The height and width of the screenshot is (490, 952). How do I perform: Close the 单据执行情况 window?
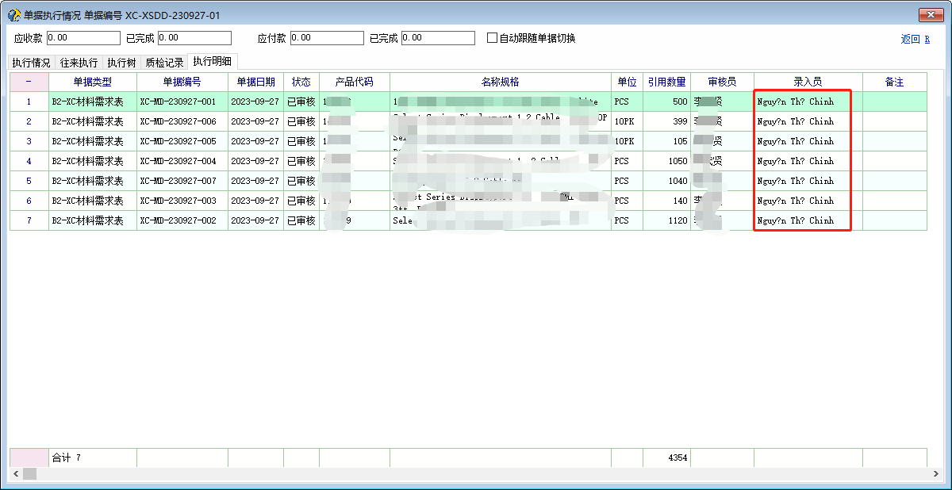click(x=931, y=15)
